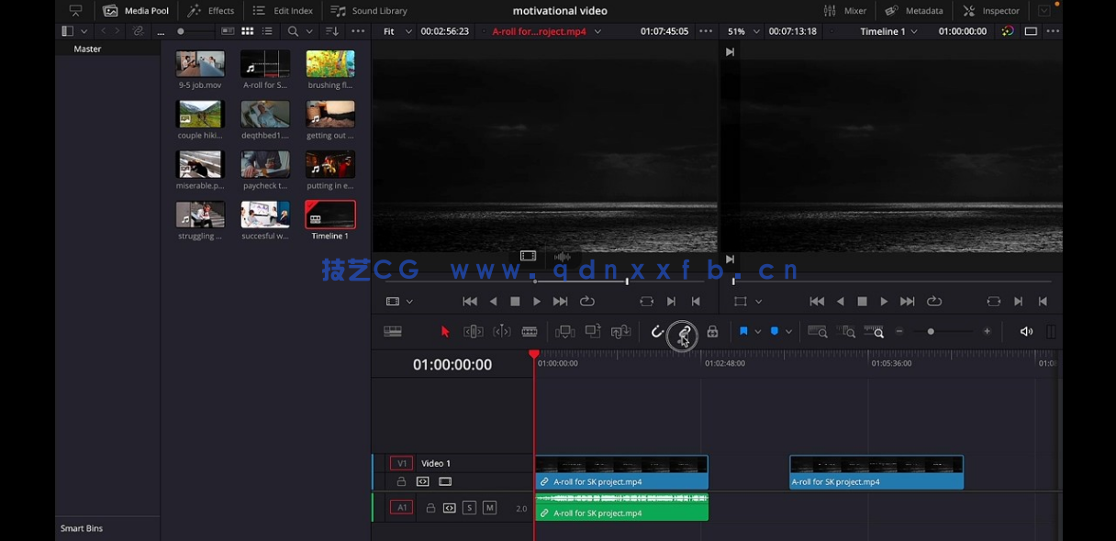1116x541 pixels.
Task: Click the timeline zoom slider
Action: point(931,331)
